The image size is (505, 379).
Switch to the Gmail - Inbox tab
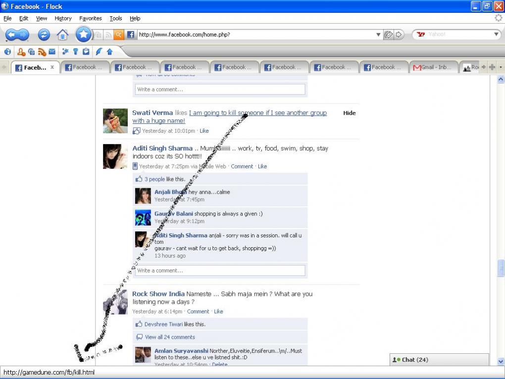(x=434, y=67)
